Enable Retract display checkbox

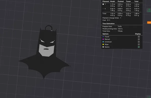point(139,39)
